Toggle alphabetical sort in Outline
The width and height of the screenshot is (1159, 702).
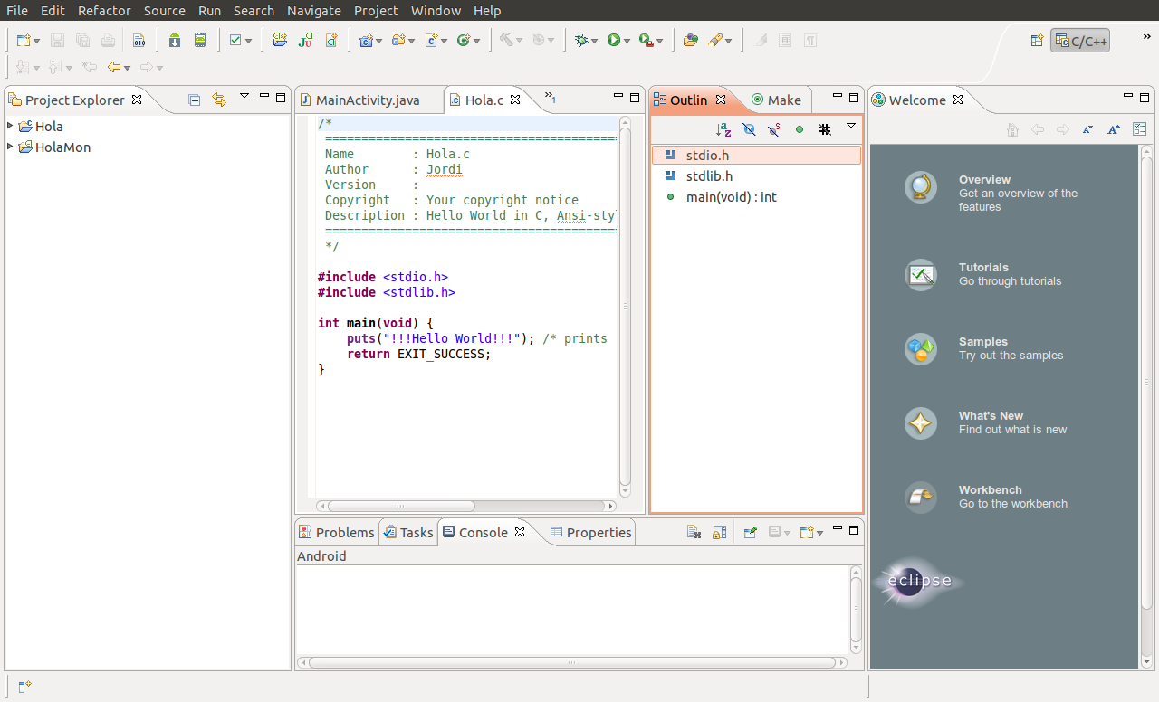pyautogui.click(x=723, y=129)
